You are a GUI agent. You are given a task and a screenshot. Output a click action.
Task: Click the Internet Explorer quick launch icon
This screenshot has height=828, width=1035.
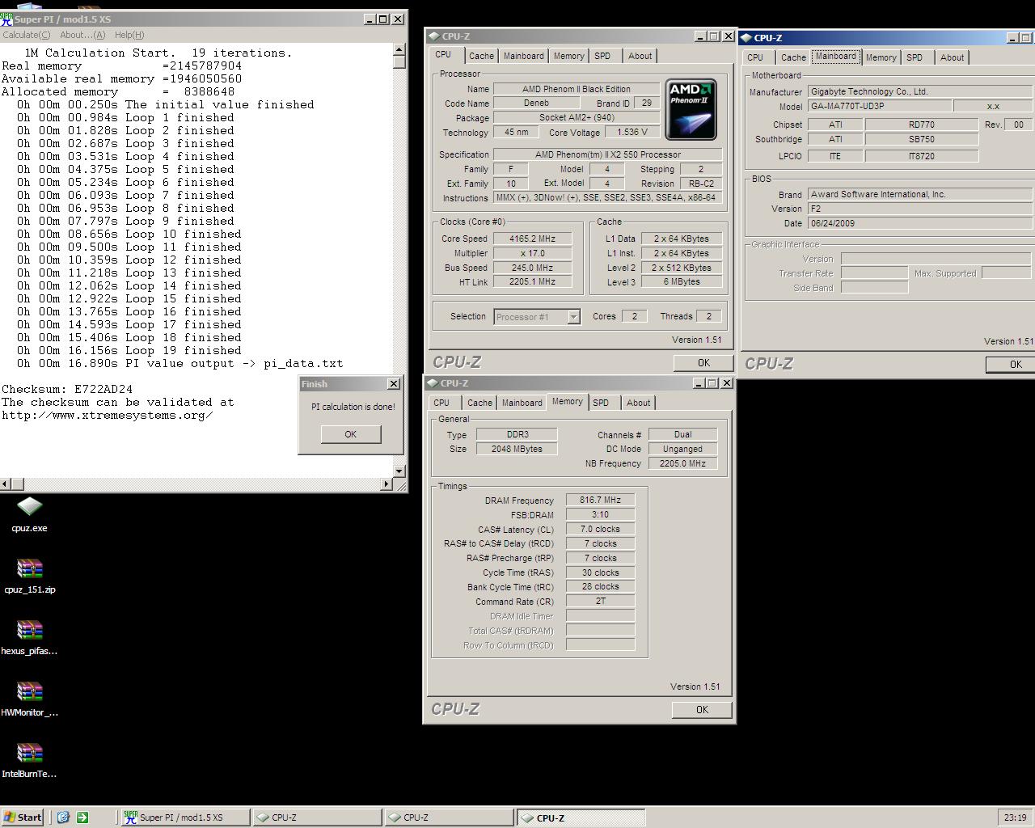(63, 817)
